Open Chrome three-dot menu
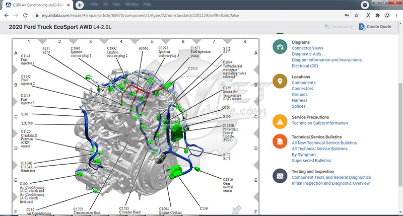403x216 pixels. point(397,16)
